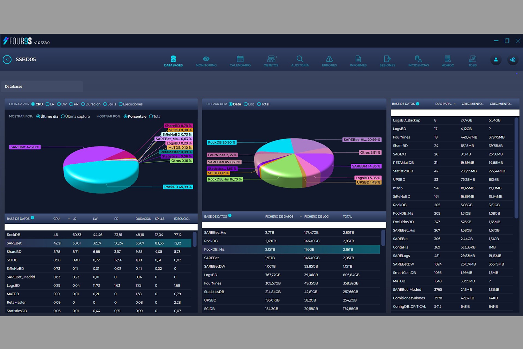Select the RetaMaster row in CPU table
This screenshot has width=523, height=349.
tap(98, 302)
